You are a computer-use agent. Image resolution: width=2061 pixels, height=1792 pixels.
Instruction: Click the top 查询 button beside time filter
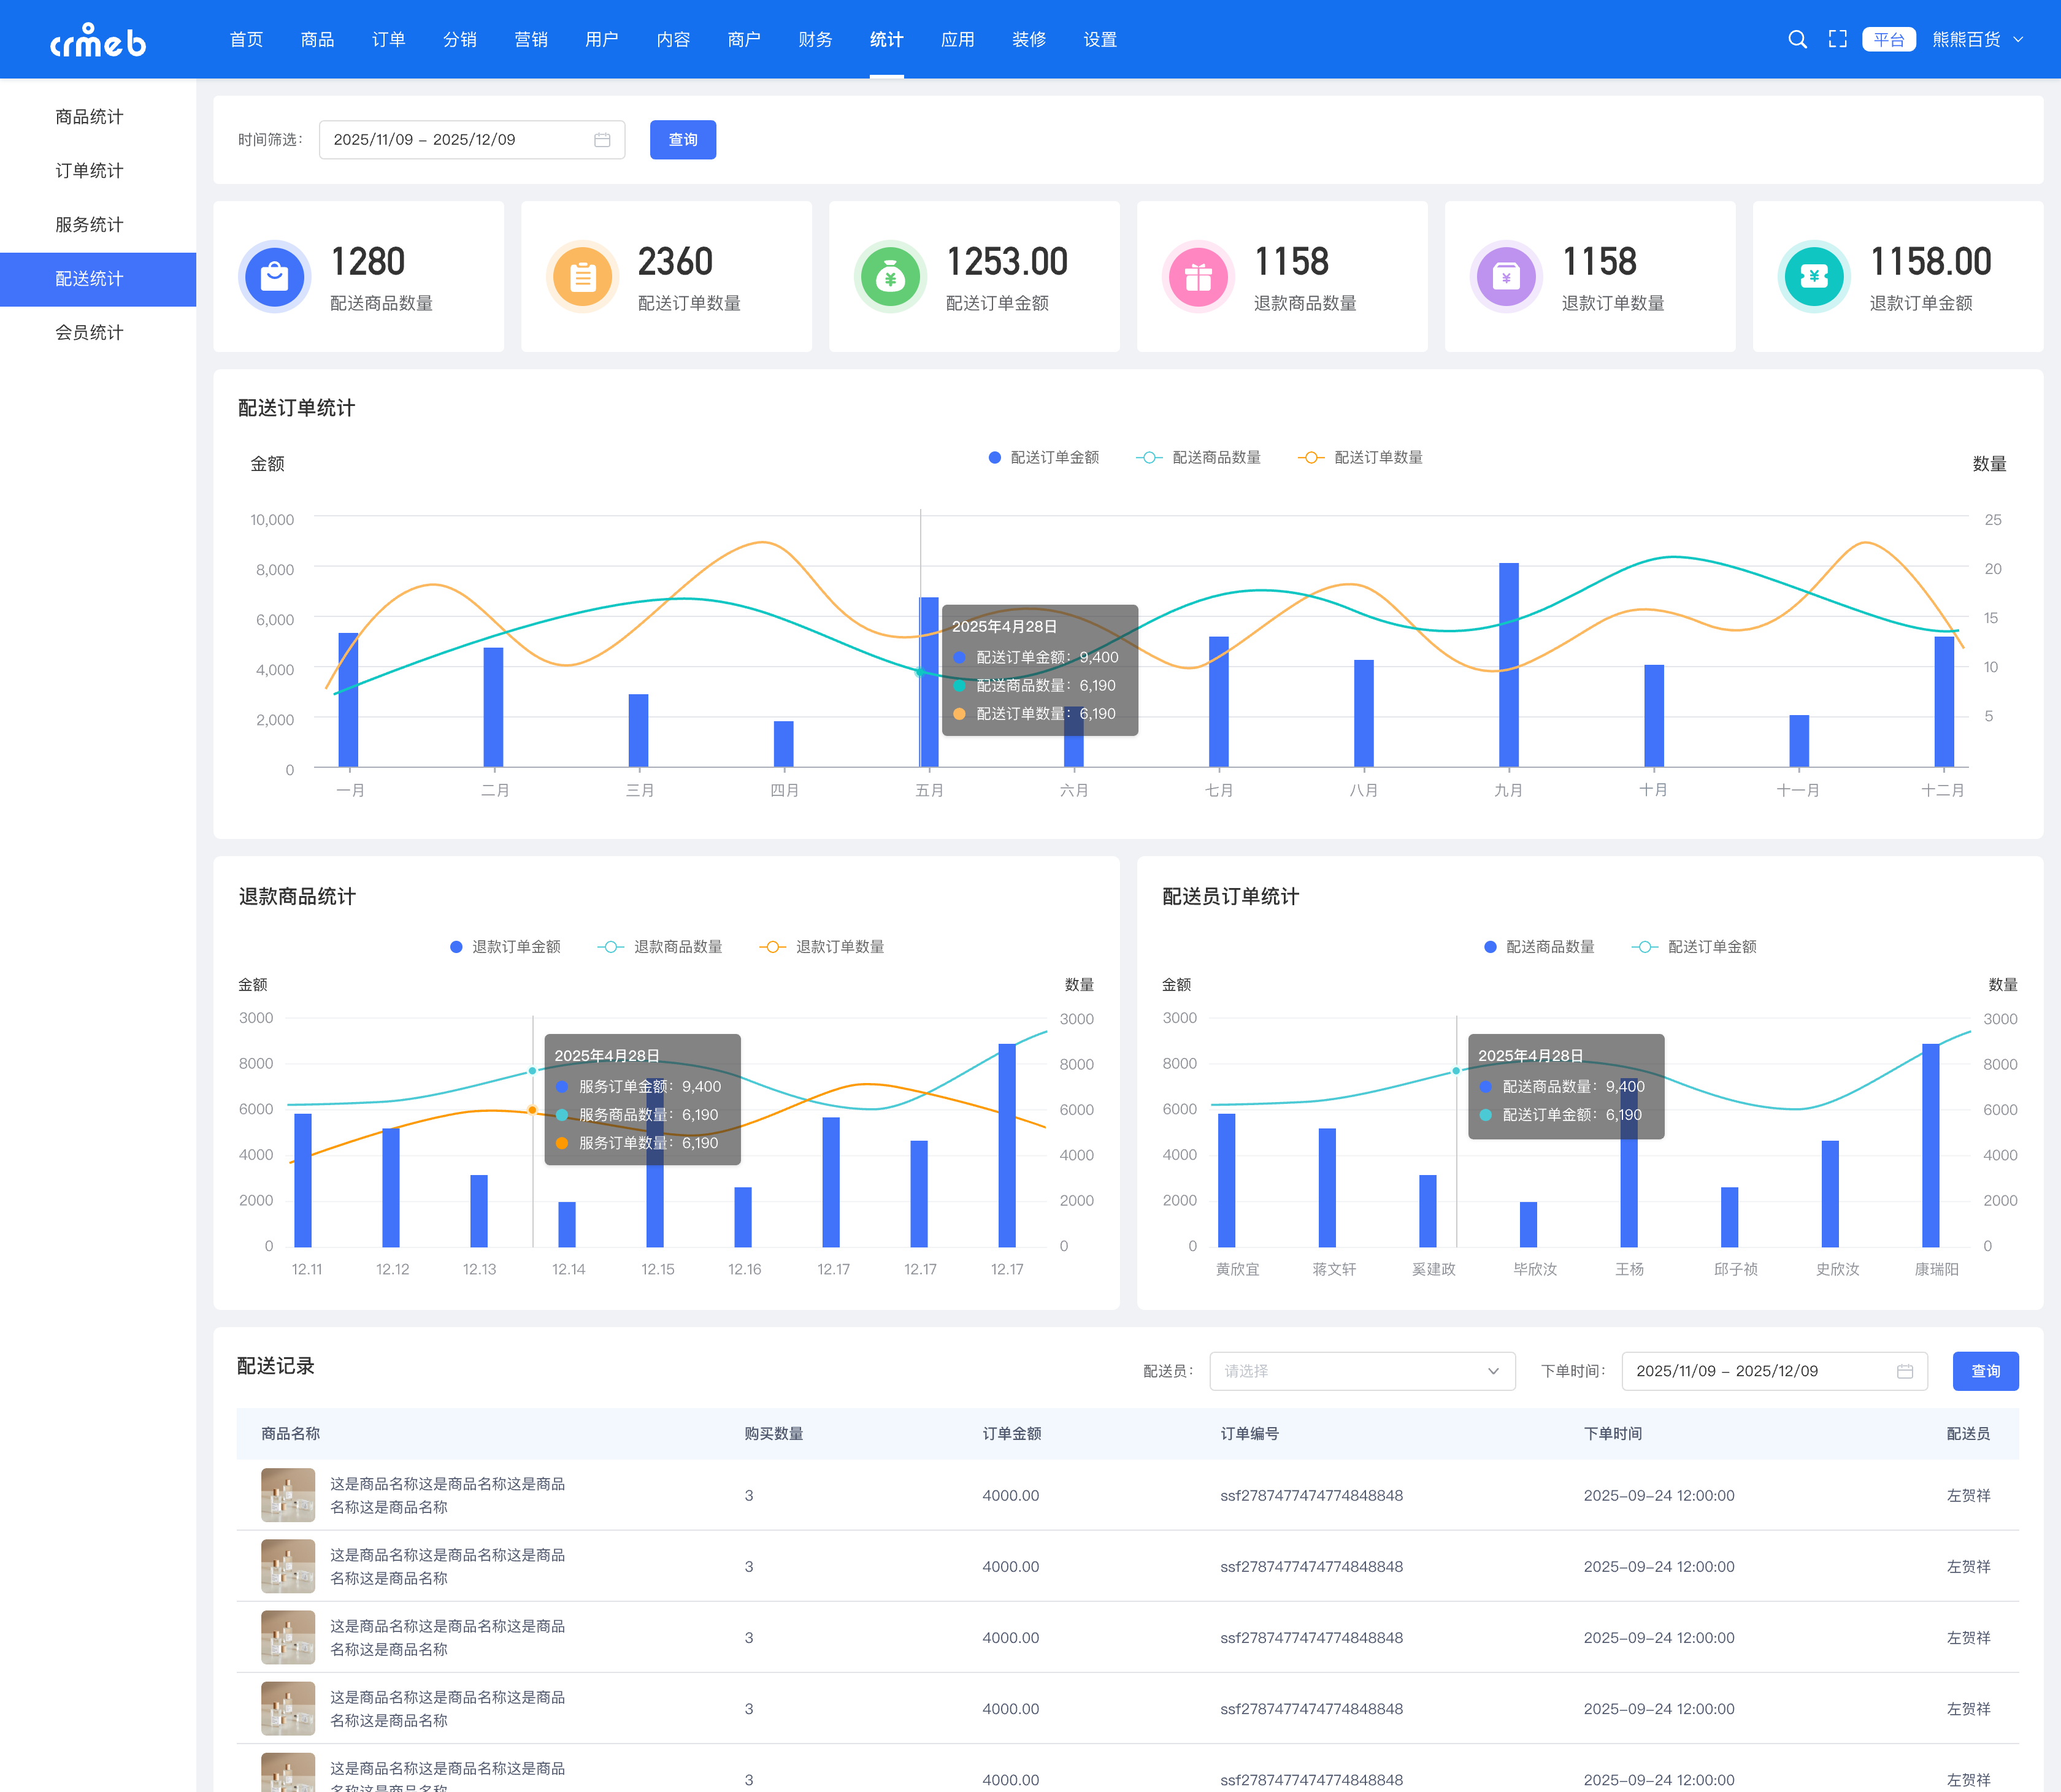pyautogui.click(x=682, y=140)
